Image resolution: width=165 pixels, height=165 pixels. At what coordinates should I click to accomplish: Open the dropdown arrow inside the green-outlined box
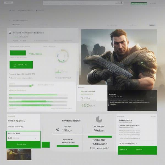click(x=35, y=138)
